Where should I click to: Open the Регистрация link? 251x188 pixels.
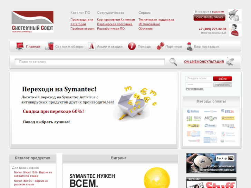pyautogui.click(x=195, y=89)
